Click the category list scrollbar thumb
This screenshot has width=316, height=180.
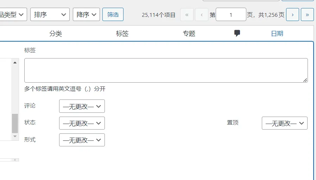(15, 123)
